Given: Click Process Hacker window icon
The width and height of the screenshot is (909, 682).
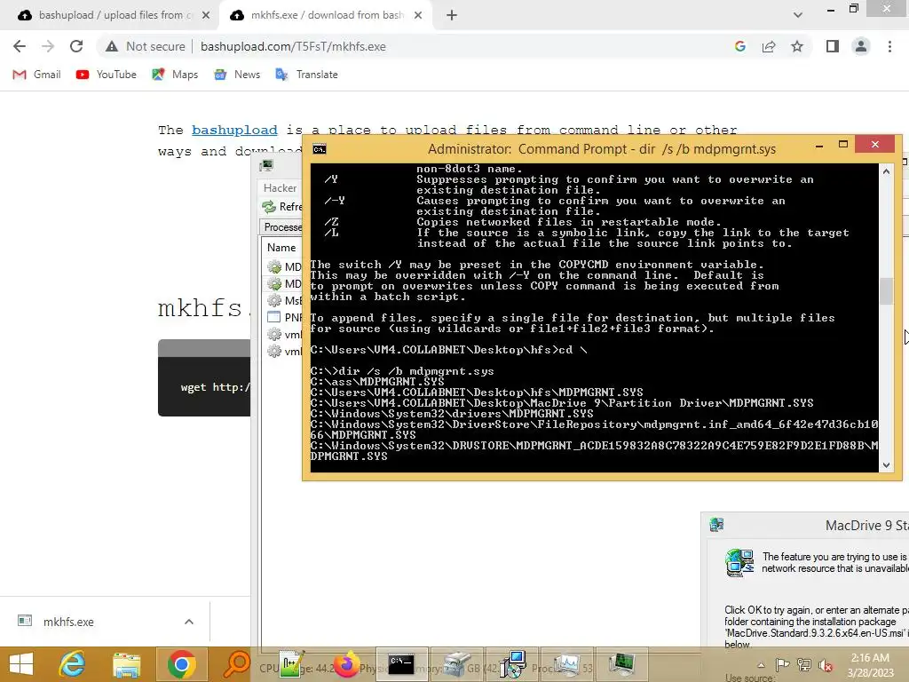Looking at the screenshot, I should pyautogui.click(x=266, y=166).
